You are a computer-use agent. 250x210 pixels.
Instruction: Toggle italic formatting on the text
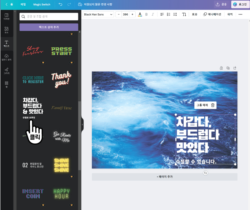pyautogui.click(x=153, y=14)
